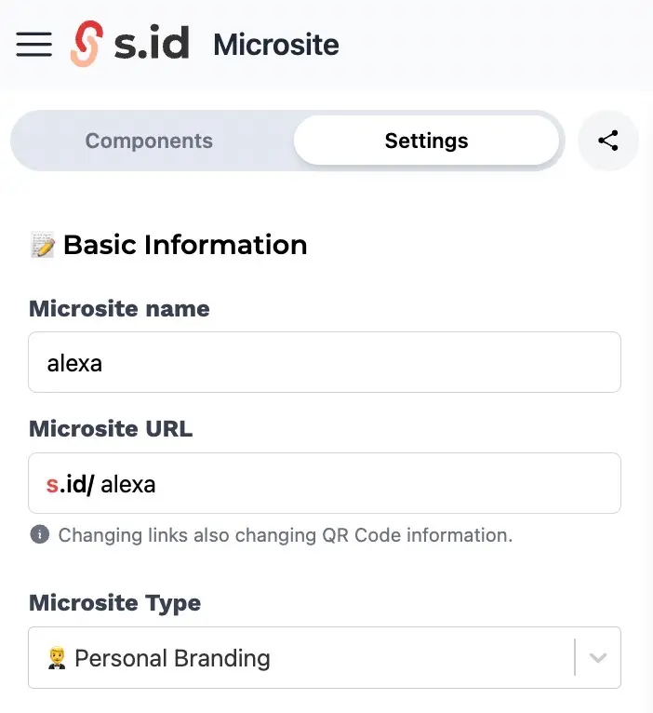Click the share icon button
The width and height of the screenshot is (653, 713).
[x=608, y=141]
